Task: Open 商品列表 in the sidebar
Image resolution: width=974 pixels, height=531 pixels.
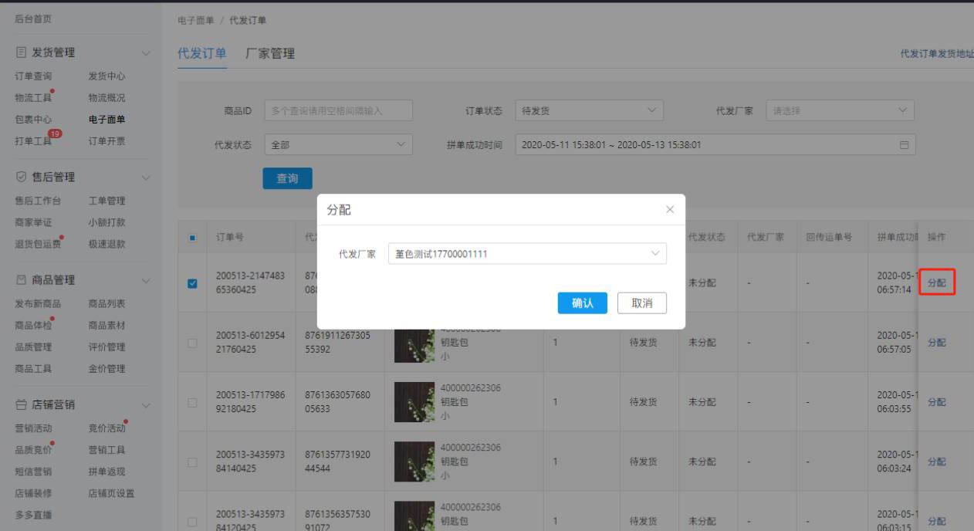Action: [107, 304]
